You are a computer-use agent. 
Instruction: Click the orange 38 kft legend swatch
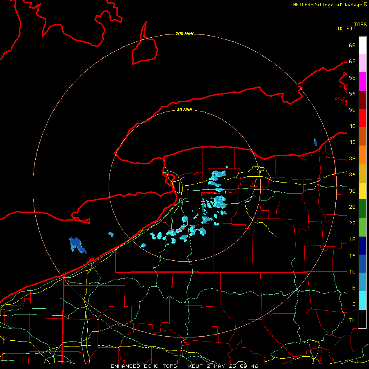tap(362, 155)
